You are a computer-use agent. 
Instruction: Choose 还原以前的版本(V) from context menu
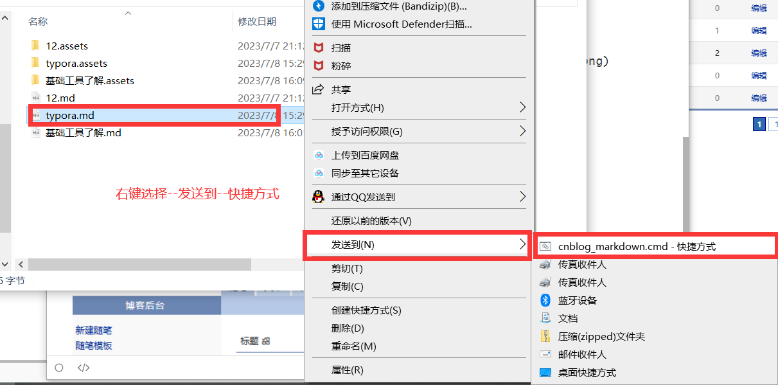click(x=371, y=220)
